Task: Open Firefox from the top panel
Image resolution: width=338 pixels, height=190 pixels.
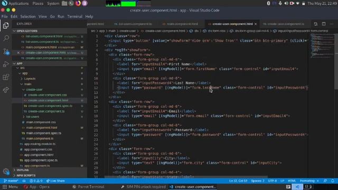Action: [78, 3]
